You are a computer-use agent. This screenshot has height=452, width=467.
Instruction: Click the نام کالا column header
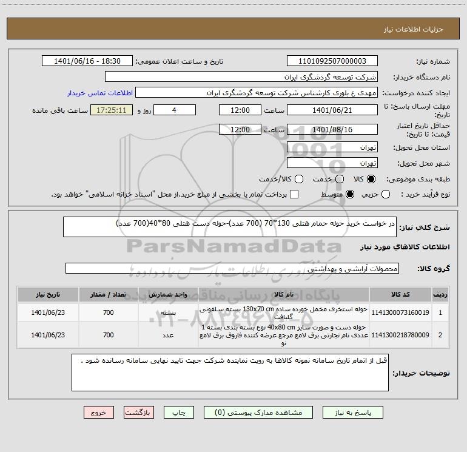coord(284,295)
